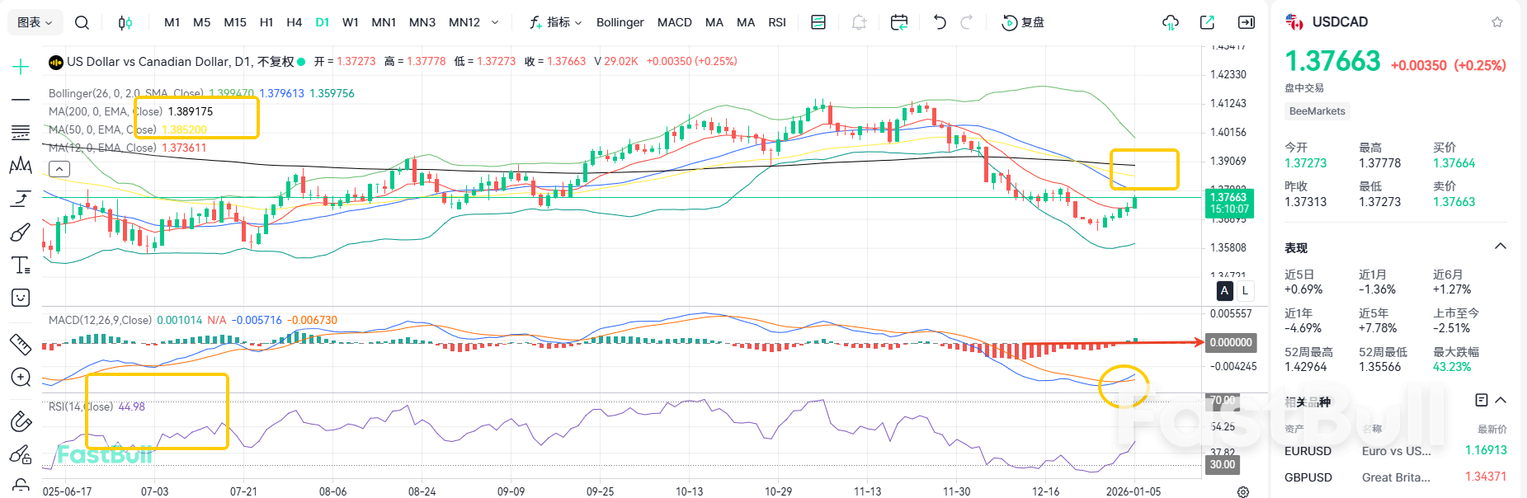Select the zoom-in magnifier tool
The width and height of the screenshot is (1527, 498).
click(x=21, y=378)
